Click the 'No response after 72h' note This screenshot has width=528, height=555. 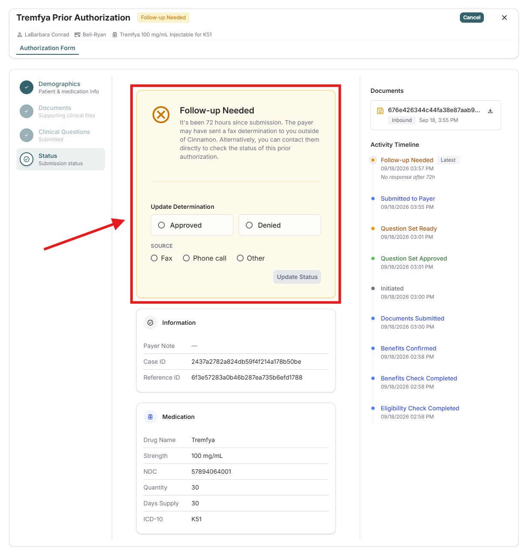(408, 177)
